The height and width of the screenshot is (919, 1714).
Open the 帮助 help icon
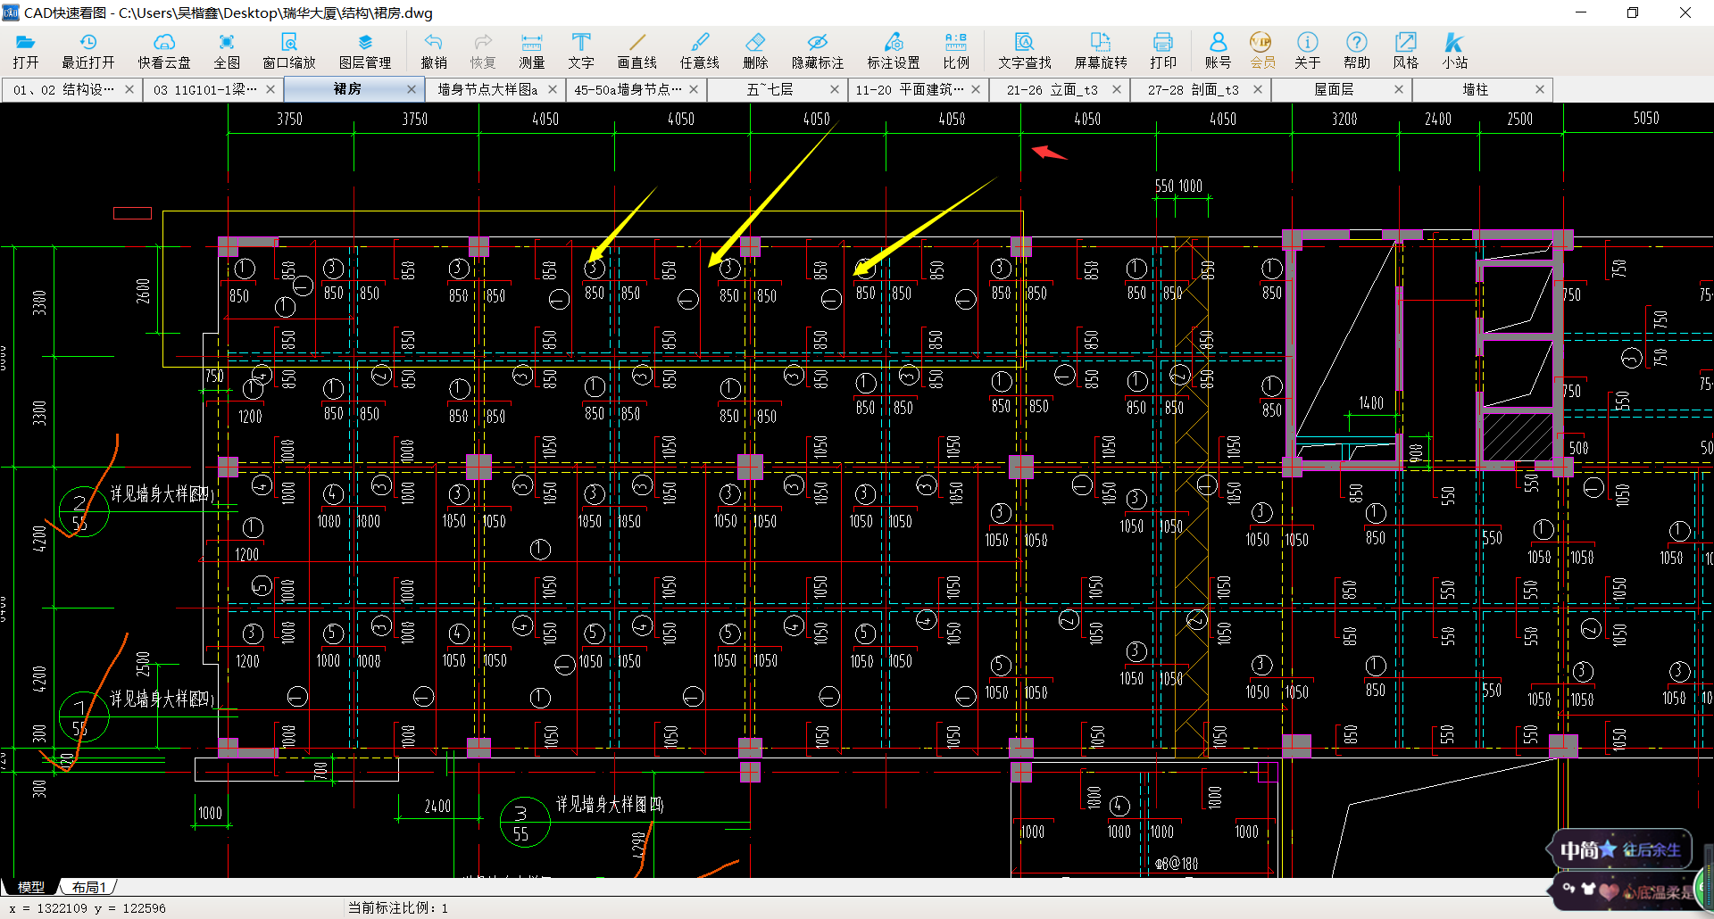point(1357,51)
